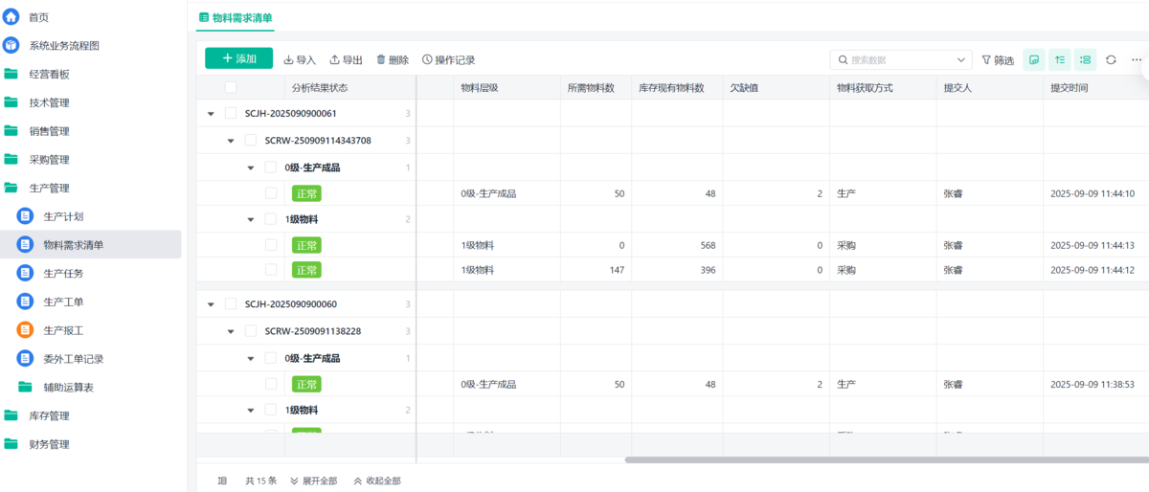Image resolution: width=1149 pixels, height=492 pixels.
Task: Open the orange 生产报工 icon
Action: 26,330
